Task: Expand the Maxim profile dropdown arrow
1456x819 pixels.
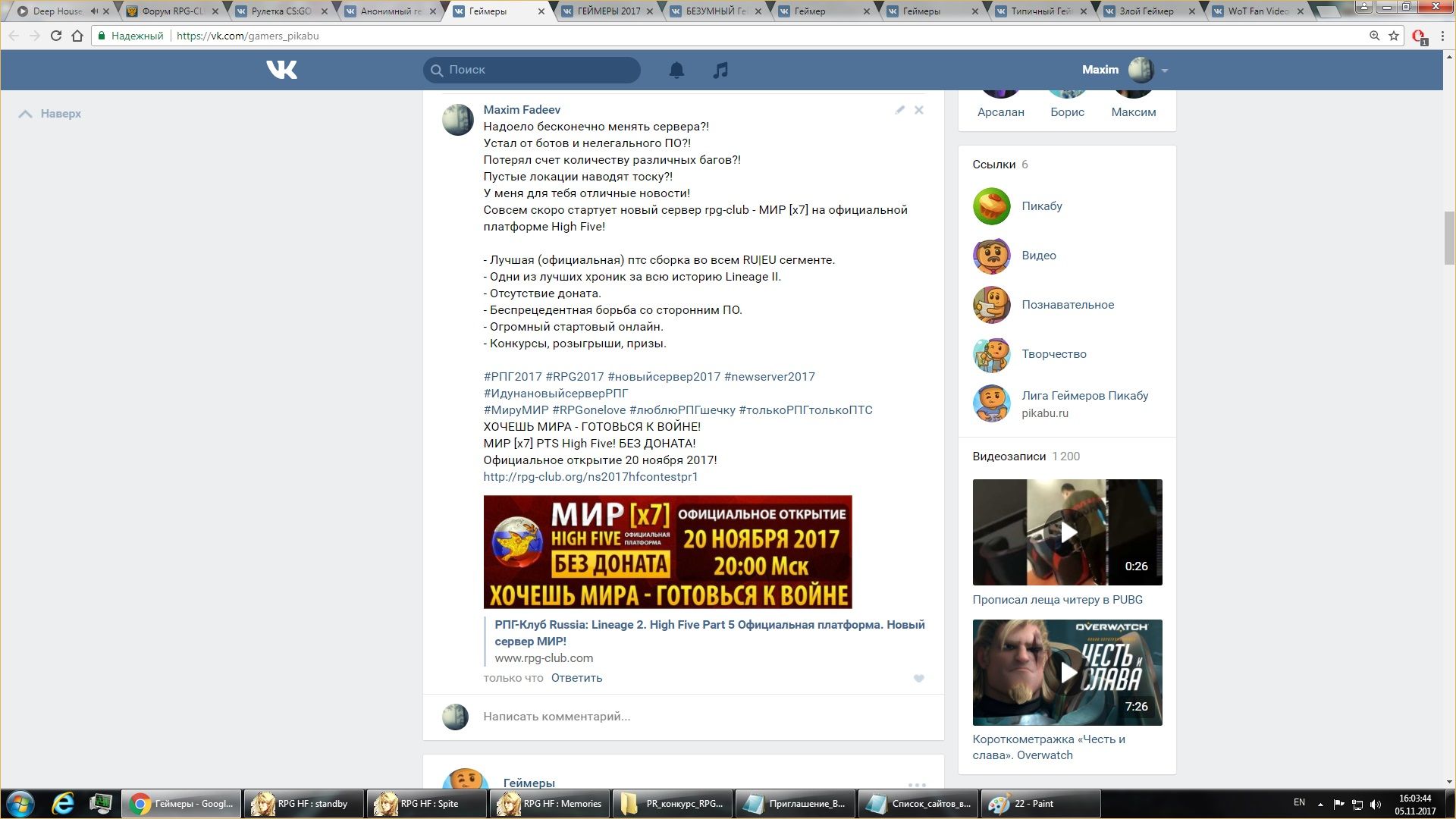Action: pyautogui.click(x=1165, y=71)
